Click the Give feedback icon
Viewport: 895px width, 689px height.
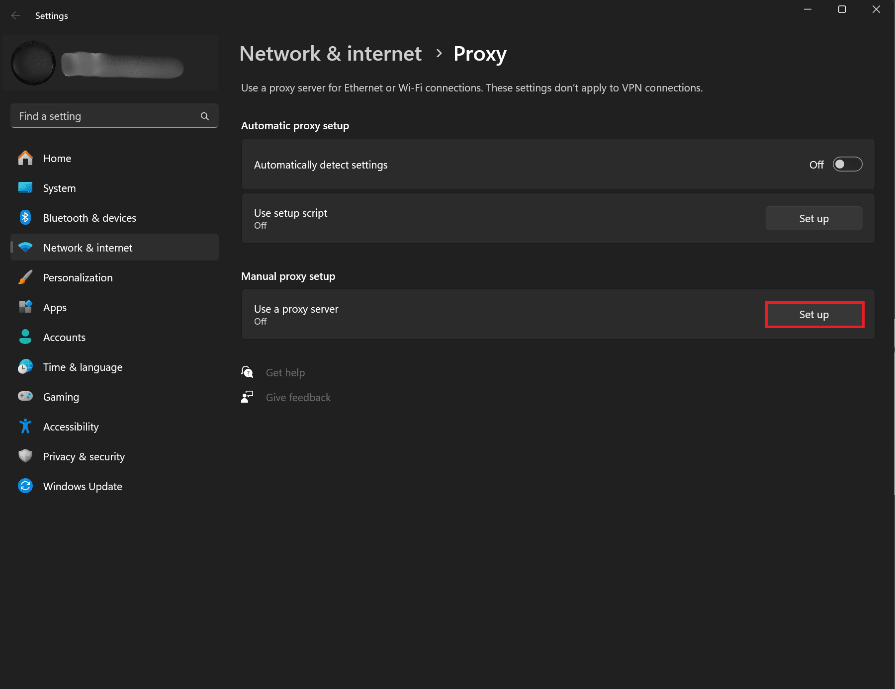247,397
